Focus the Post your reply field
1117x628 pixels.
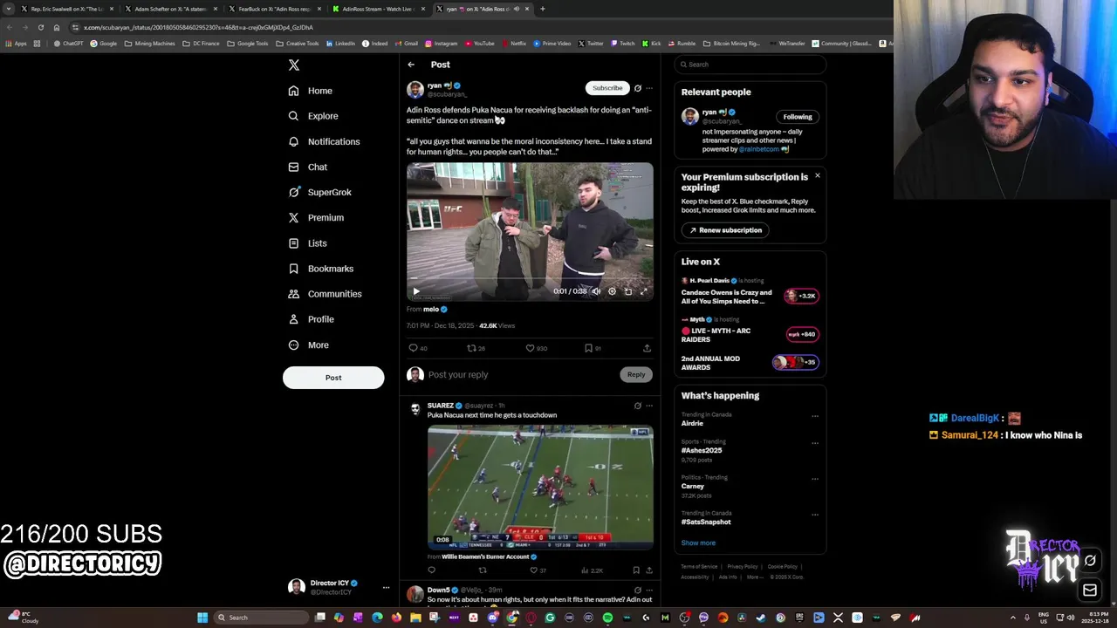(x=522, y=374)
